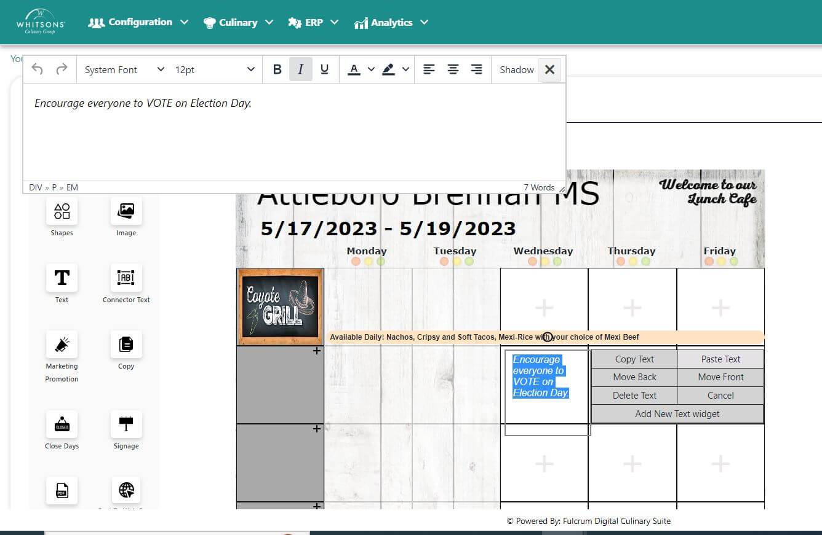Select the Close Days icon

62,425
